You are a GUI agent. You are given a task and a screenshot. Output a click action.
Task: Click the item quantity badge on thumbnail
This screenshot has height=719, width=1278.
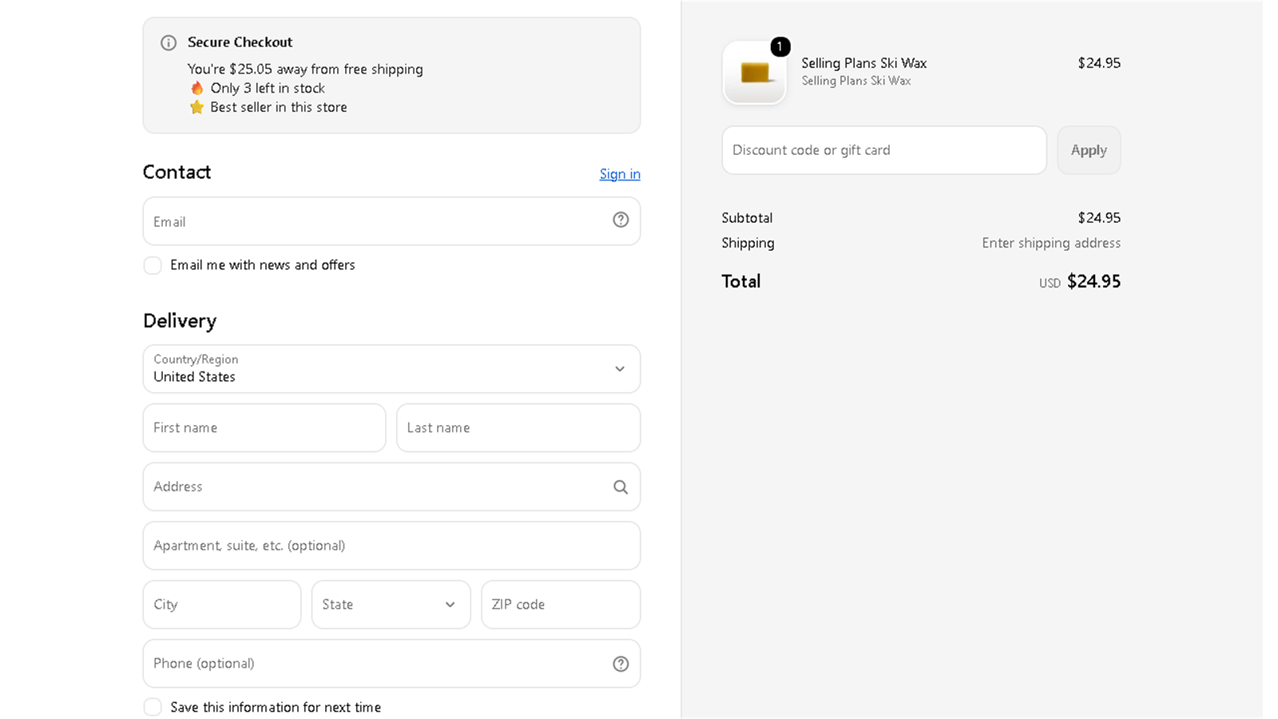780,47
